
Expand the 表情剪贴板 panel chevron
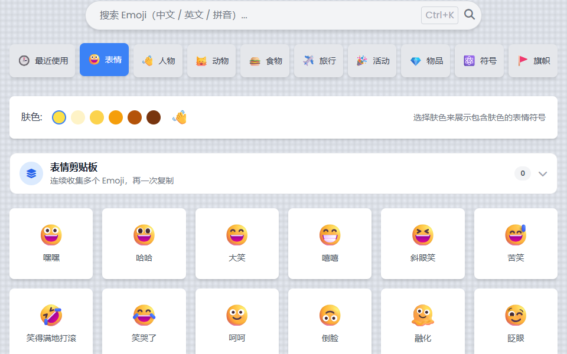542,173
